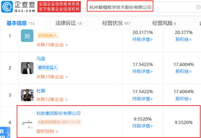Viewport: 201px width, 138px height.
Task: Click 杜鹏's portrait photo
Action: point(27,95)
